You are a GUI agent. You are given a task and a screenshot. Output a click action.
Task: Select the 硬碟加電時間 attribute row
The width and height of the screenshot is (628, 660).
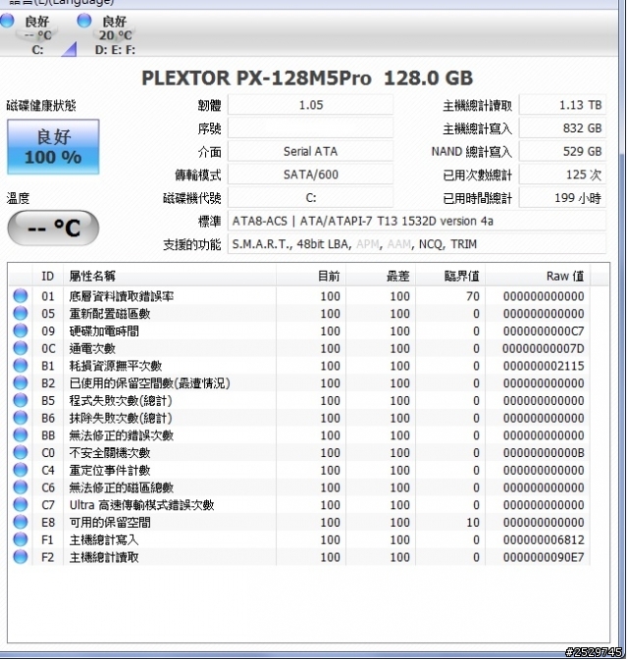299,330
